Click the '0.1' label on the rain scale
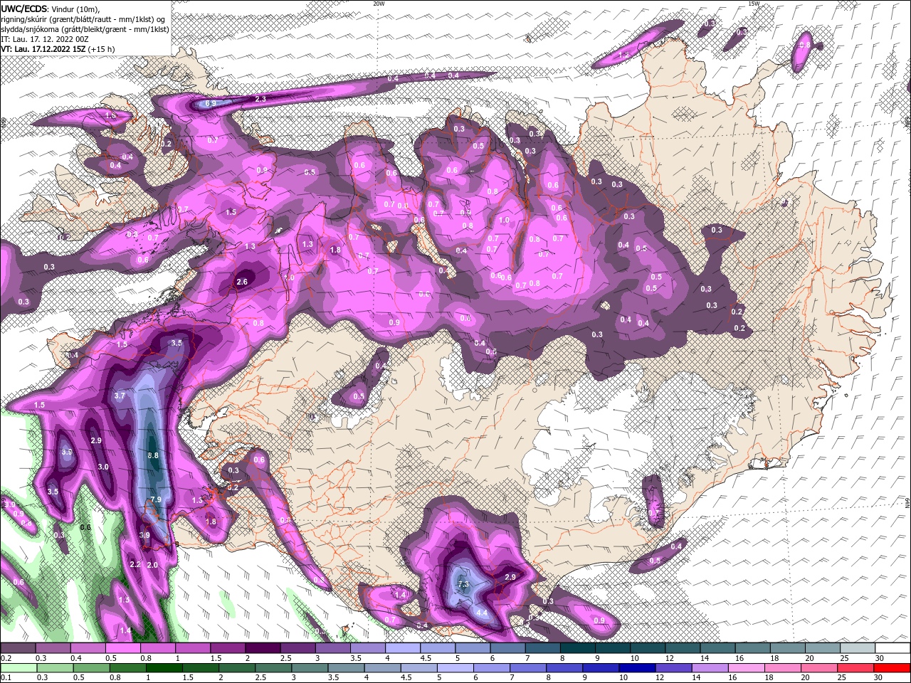 [x=6, y=677]
